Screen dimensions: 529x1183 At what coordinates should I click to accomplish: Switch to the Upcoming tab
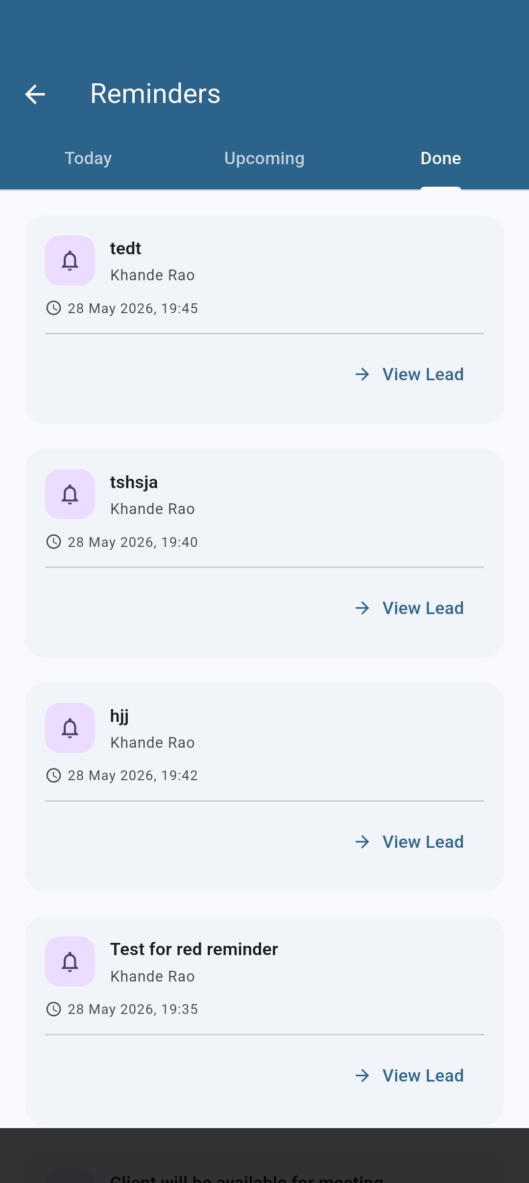(x=264, y=158)
